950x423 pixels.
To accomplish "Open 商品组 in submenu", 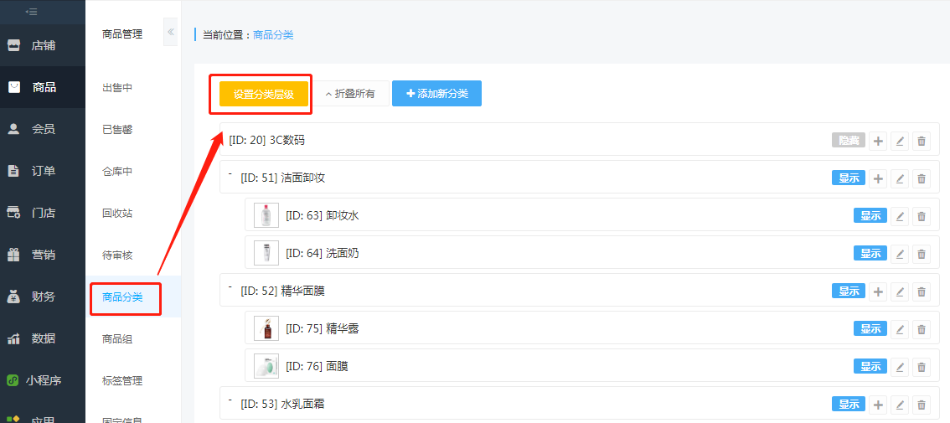I will (117, 338).
